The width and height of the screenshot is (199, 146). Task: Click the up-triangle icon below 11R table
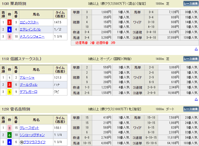click(196, 99)
